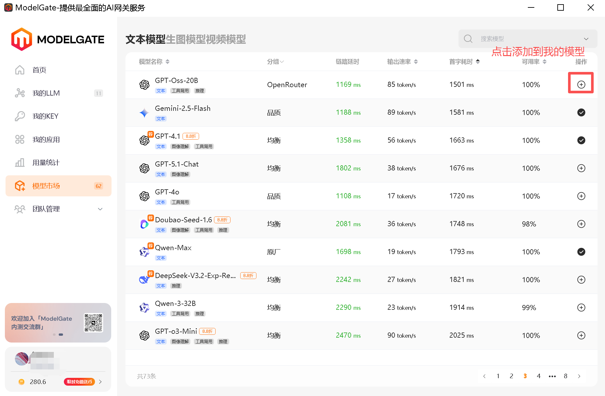Add GPT-5.1-Chat to my models
This screenshot has width=605, height=396.
[x=581, y=168]
